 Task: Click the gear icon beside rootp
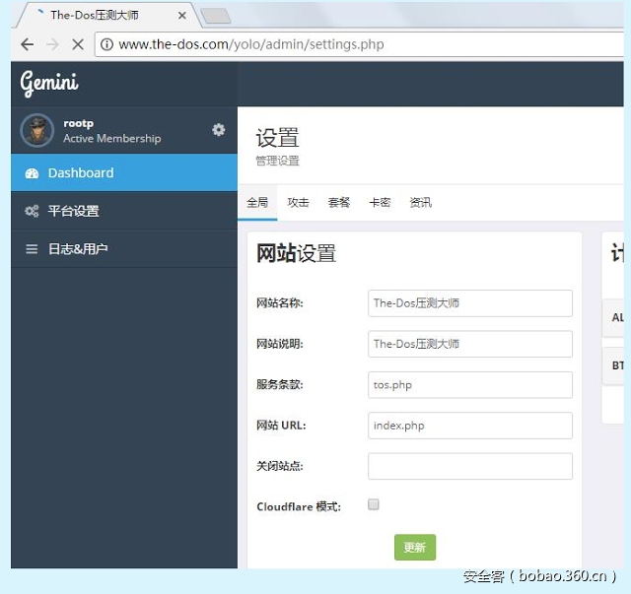[218, 130]
